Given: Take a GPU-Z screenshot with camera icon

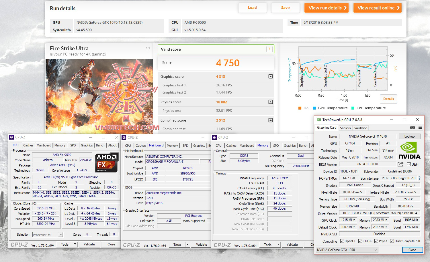Looking at the screenshot, I should pos(412,128).
